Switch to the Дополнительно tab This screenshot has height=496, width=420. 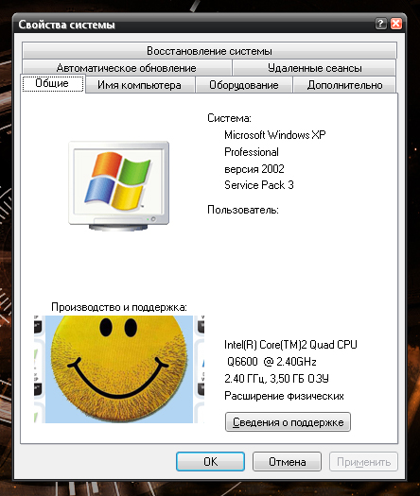pyautogui.click(x=344, y=85)
